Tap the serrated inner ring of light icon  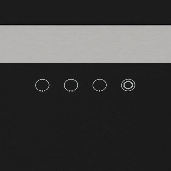[x=128, y=85]
